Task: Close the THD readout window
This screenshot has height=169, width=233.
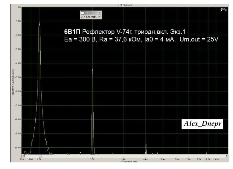Action: coord(100,13)
